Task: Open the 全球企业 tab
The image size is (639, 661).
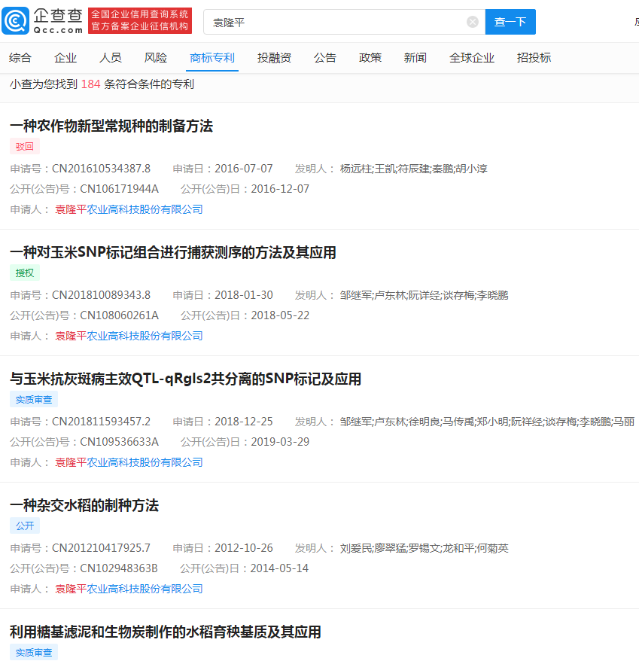Action: pos(473,57)
